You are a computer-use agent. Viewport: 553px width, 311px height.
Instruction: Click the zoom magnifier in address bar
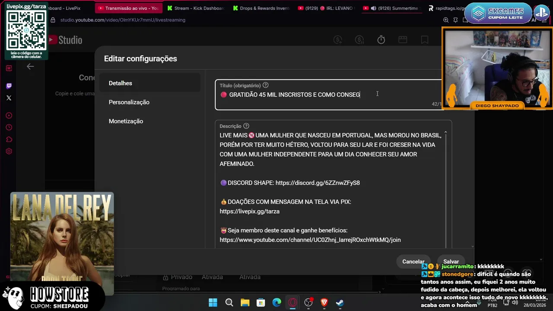(x=446, y=20)
